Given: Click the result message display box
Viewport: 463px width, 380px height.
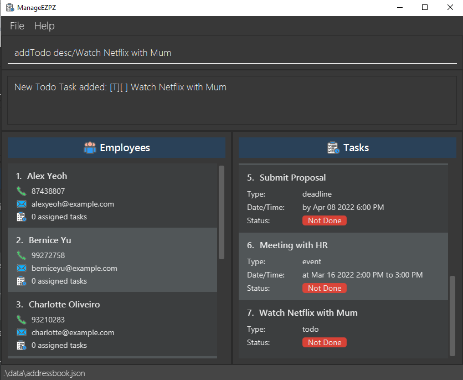Looking at the screenshot, I should coord(232,100).
